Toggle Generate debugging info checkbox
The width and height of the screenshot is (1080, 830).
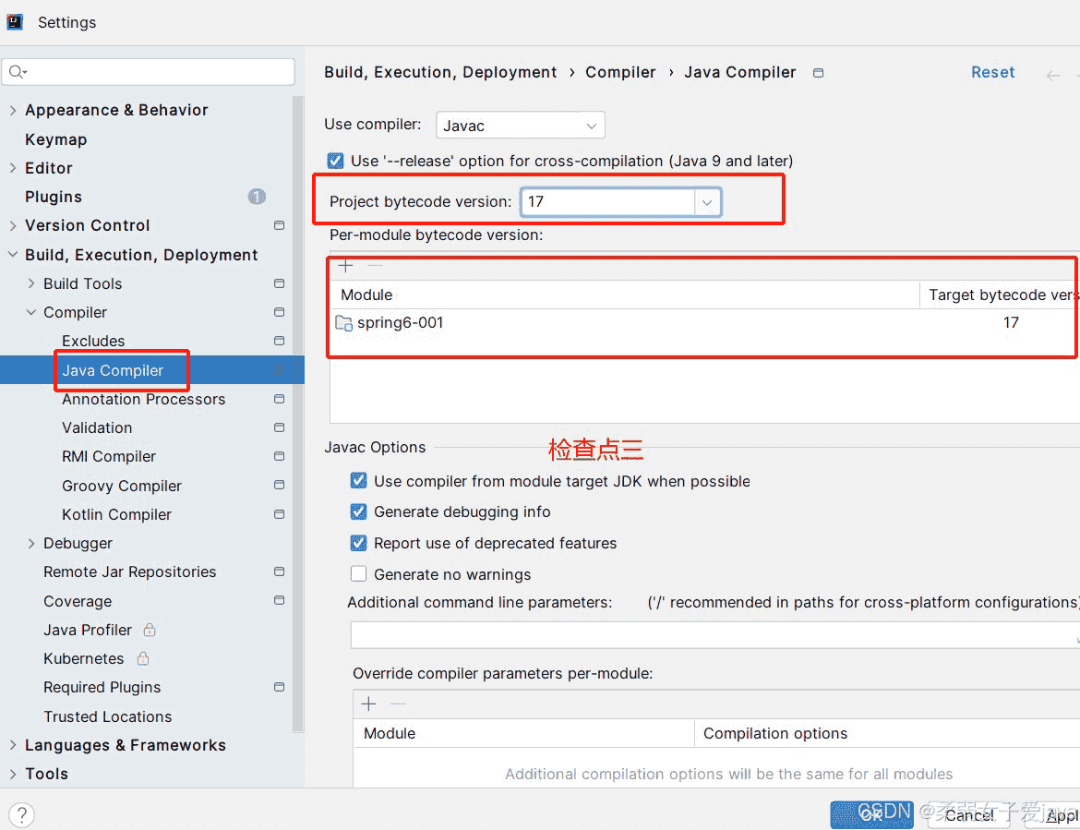pos(358,511)
